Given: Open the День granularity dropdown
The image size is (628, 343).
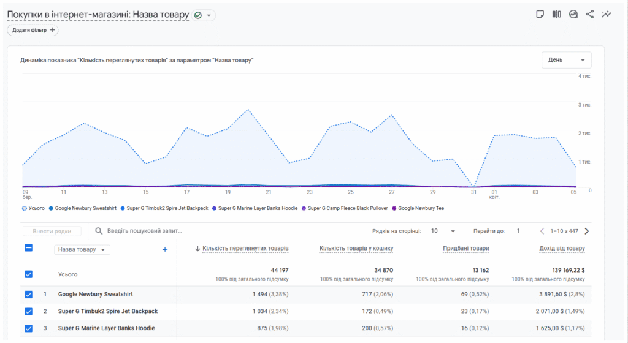Looking at the screenshot, I should pos(566,60).
